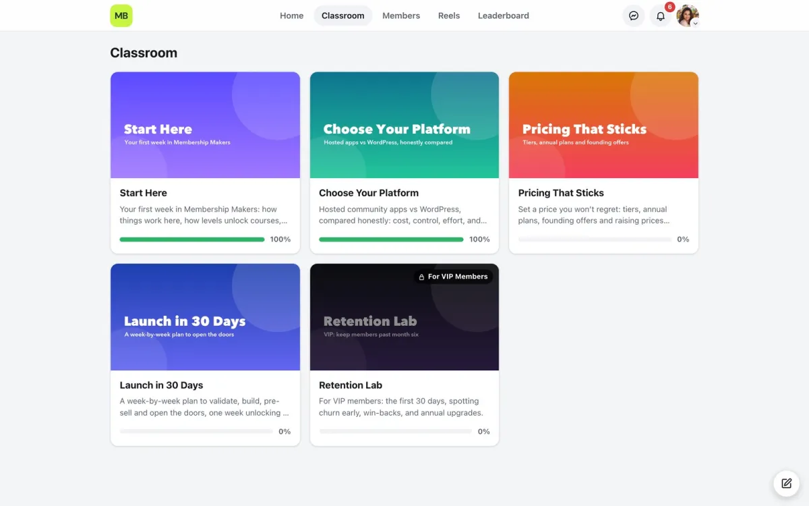
Task: Click the Retention Lab progress bar
Action: (396, 432)
